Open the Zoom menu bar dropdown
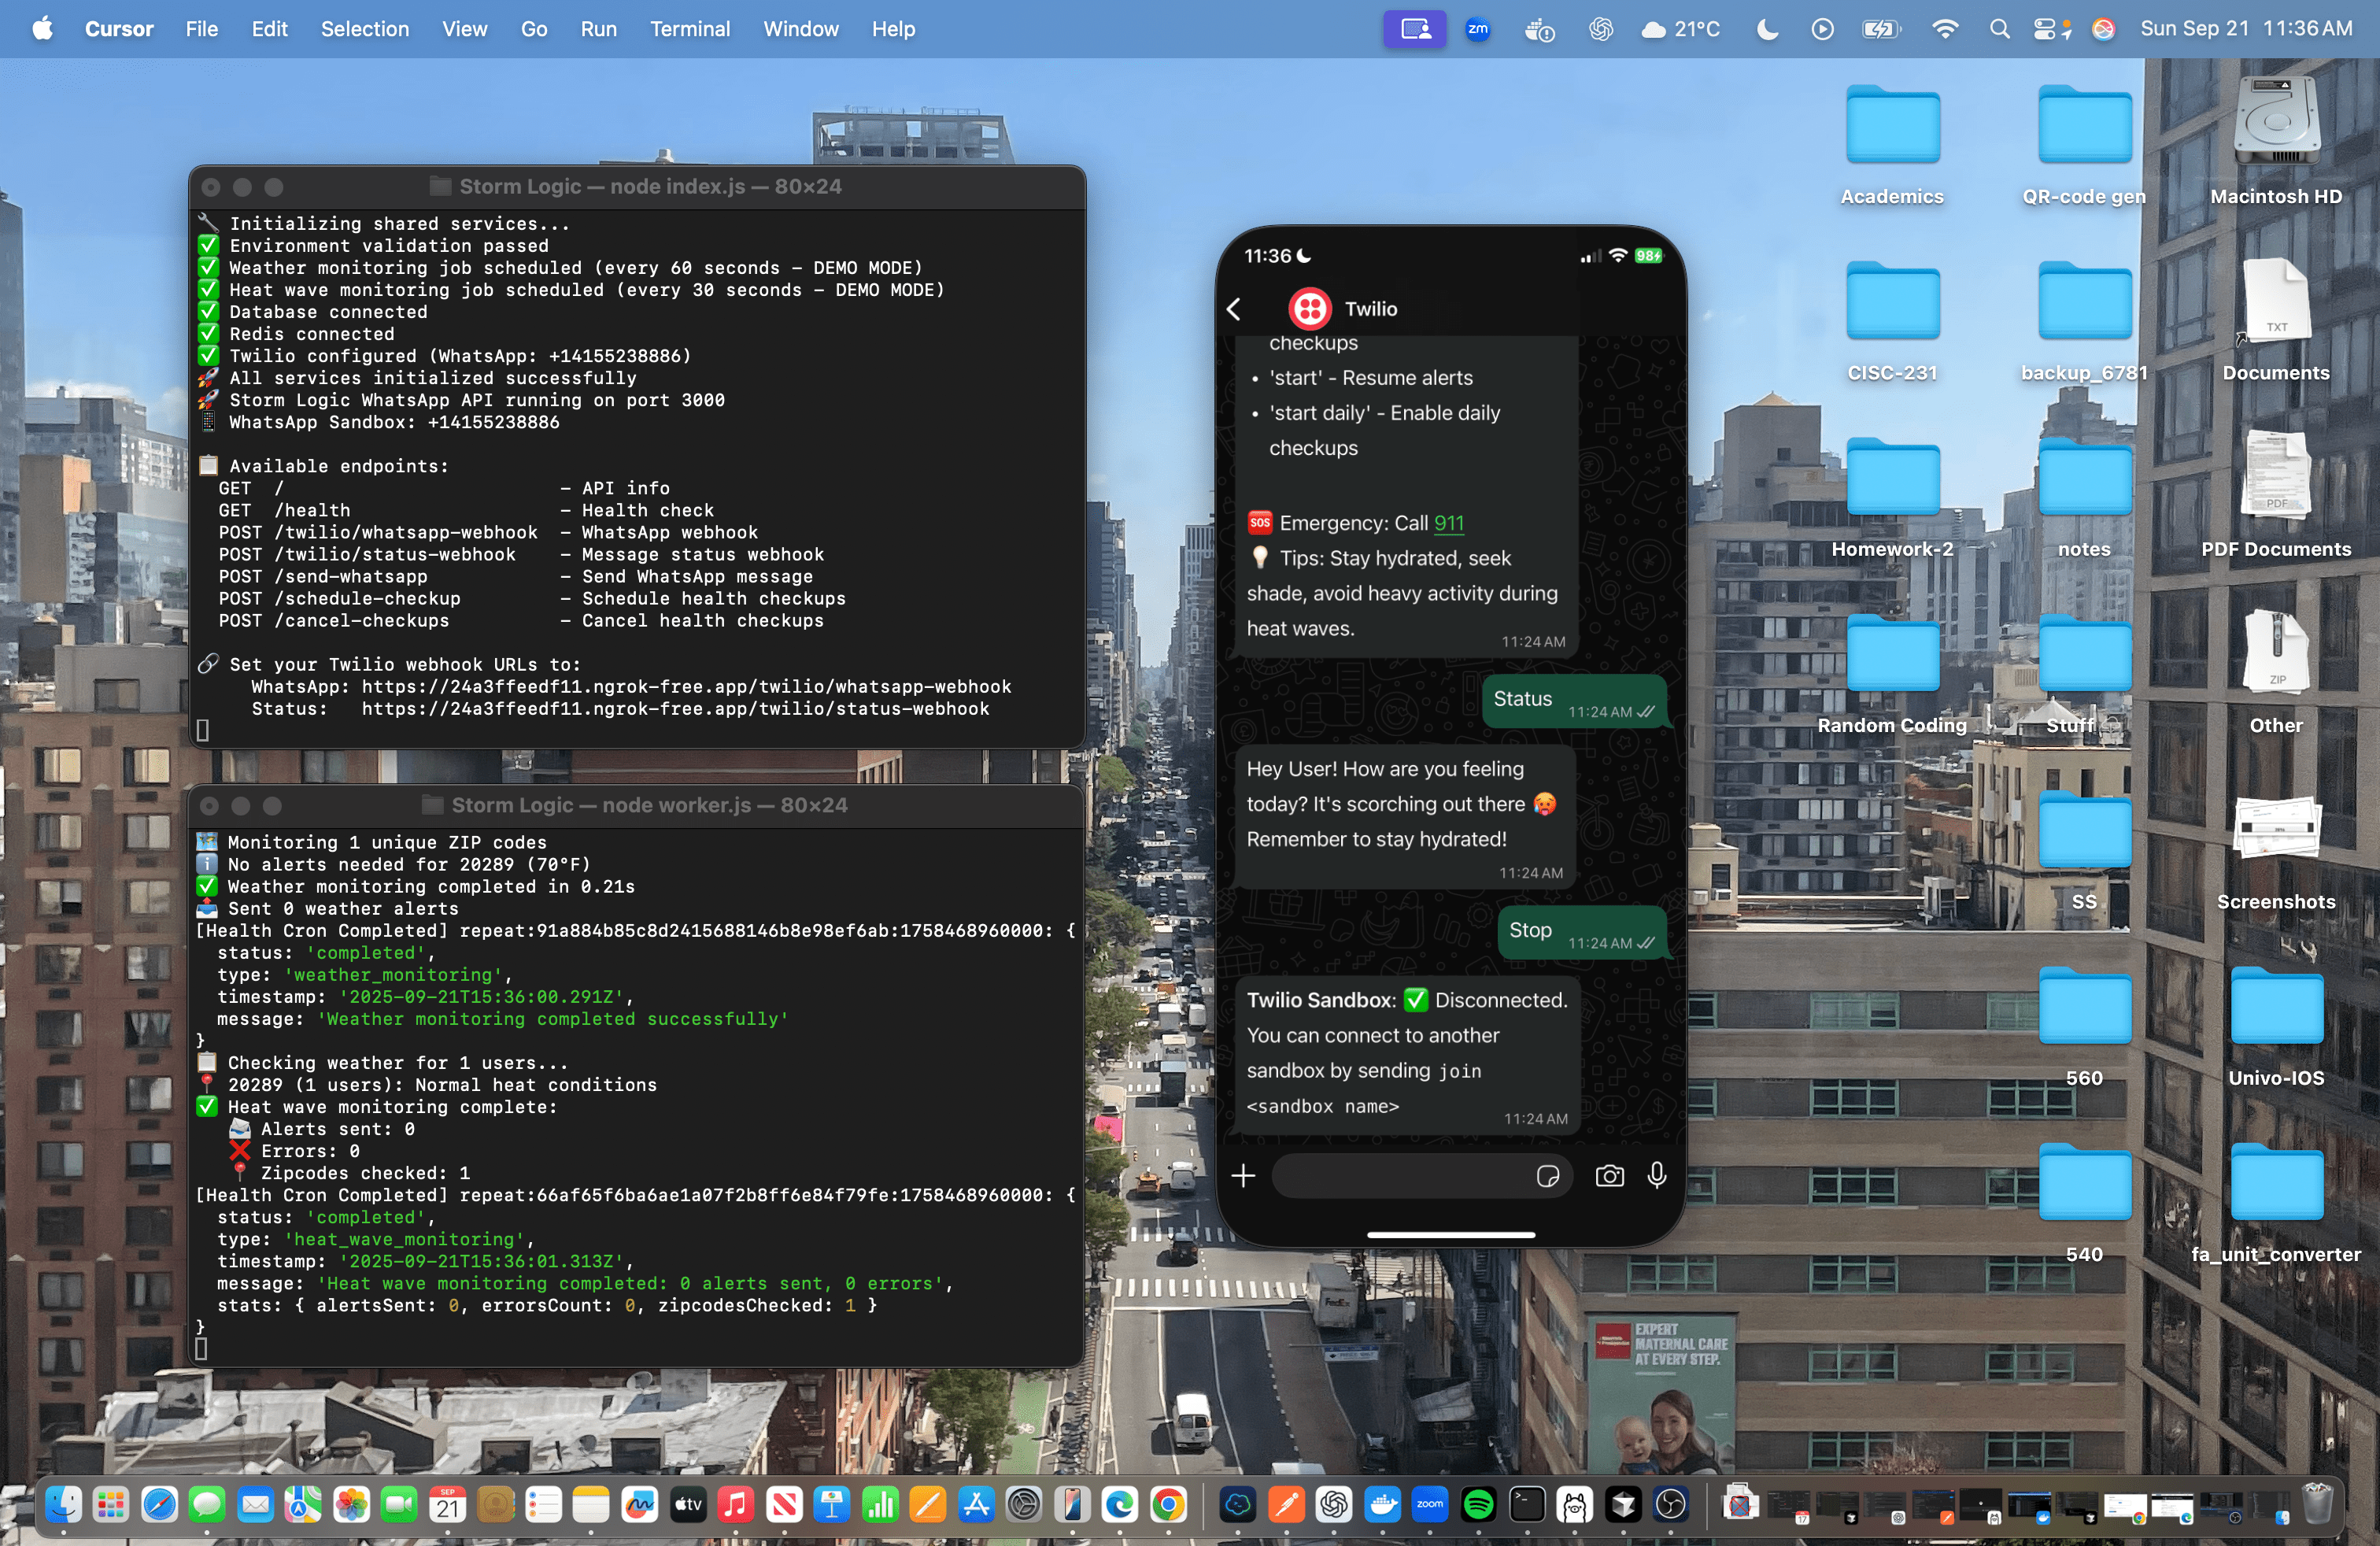 click(x=1477, y=29)
